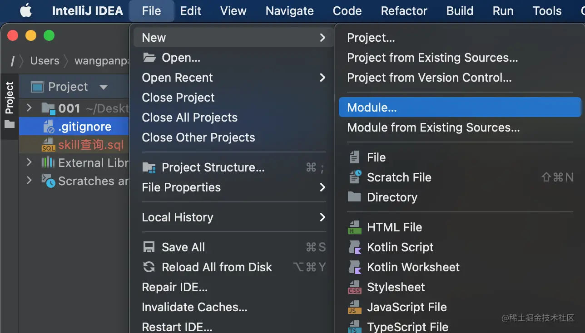
Task: Expand the Scratches and Consoles node
Action: click(x=30, y=181)
